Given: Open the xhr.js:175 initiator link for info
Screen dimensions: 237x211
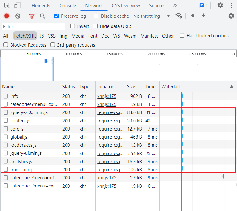Looking at the screenshot, I should [107, 96].
